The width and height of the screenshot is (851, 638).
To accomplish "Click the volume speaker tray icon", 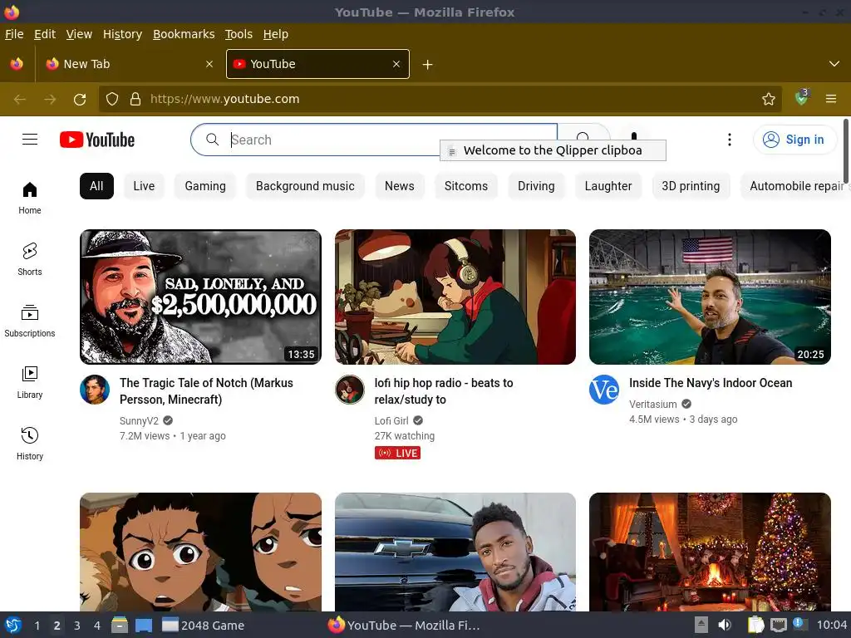I will point(725,625).
